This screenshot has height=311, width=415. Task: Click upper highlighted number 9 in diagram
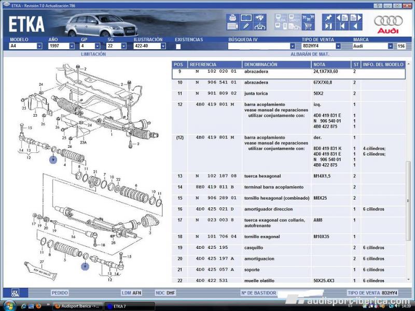53,160
